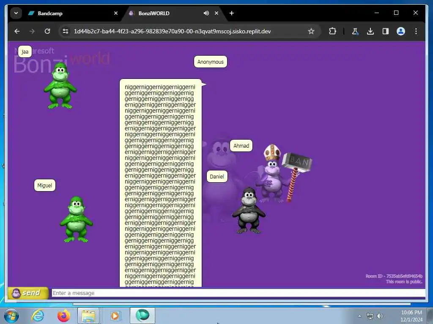Click the green Bonzi below Miguel
Viewport: 433px width, 324px height.
tap(77, 219)
